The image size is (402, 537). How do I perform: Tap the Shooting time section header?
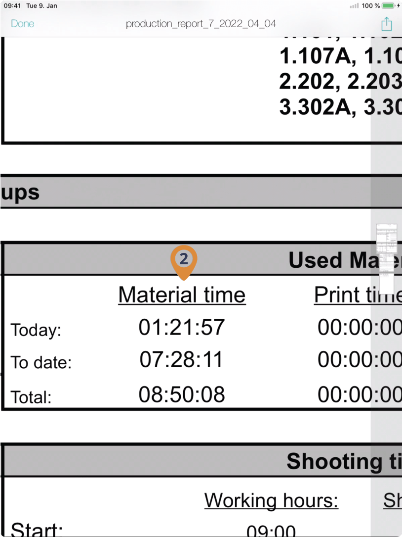pos(344,461)
